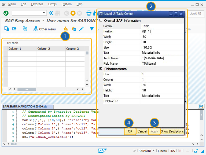Click the Save diskette icon in toolbar
The width and height of the screenshot is (206, 155).
click(57, 13)
